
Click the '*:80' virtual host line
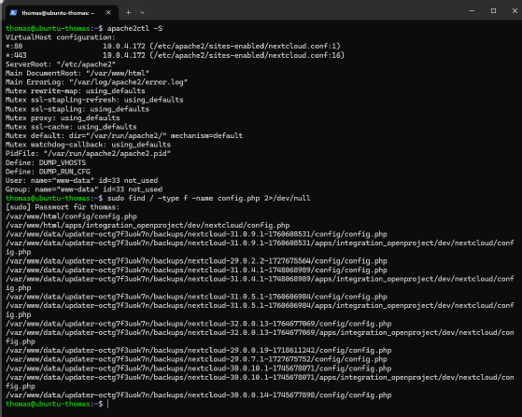pyautogui.click(x=173, y=46)
